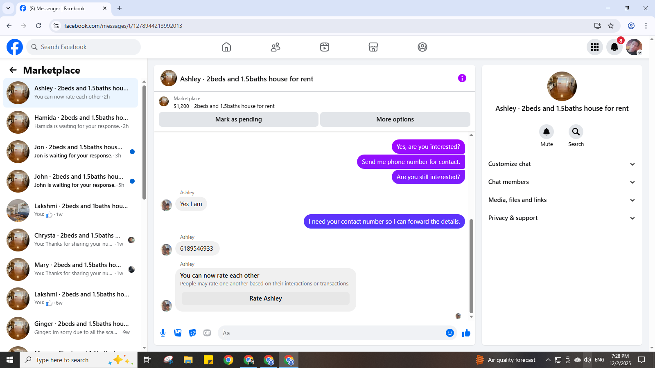Open the volume icon in system tray
The height and width of the screenshot is (368, 655).
(587, 360)
